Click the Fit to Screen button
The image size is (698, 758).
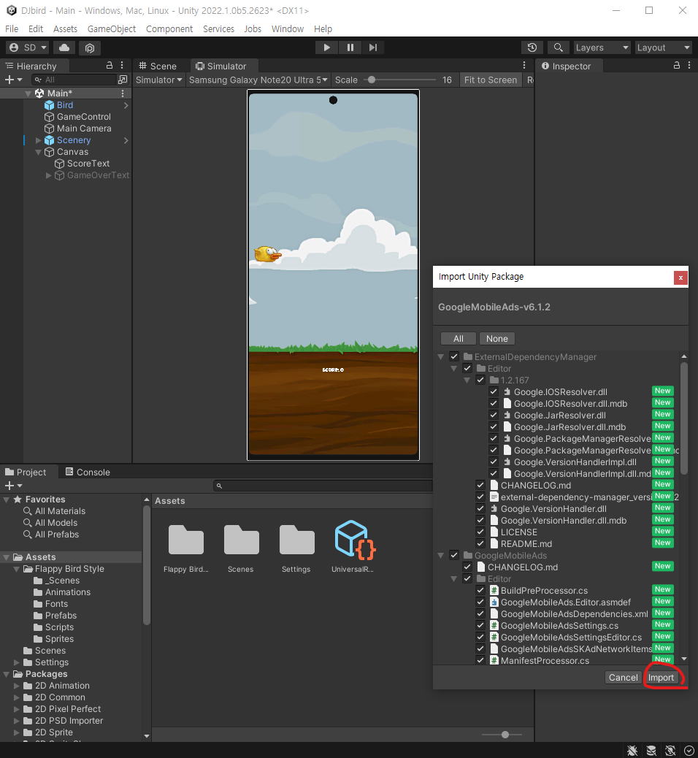point(490,80)
